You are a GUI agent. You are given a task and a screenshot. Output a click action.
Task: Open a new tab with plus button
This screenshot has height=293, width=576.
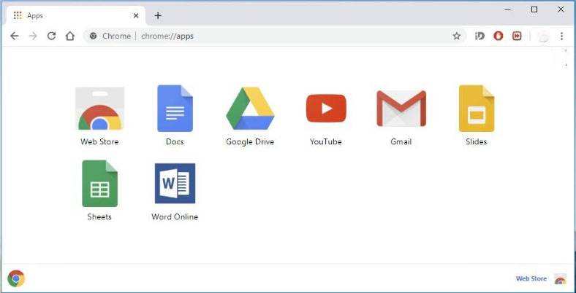tap(158, 16)
